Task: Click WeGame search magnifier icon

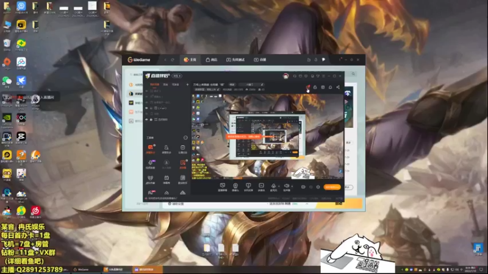Action: [353, 74]
